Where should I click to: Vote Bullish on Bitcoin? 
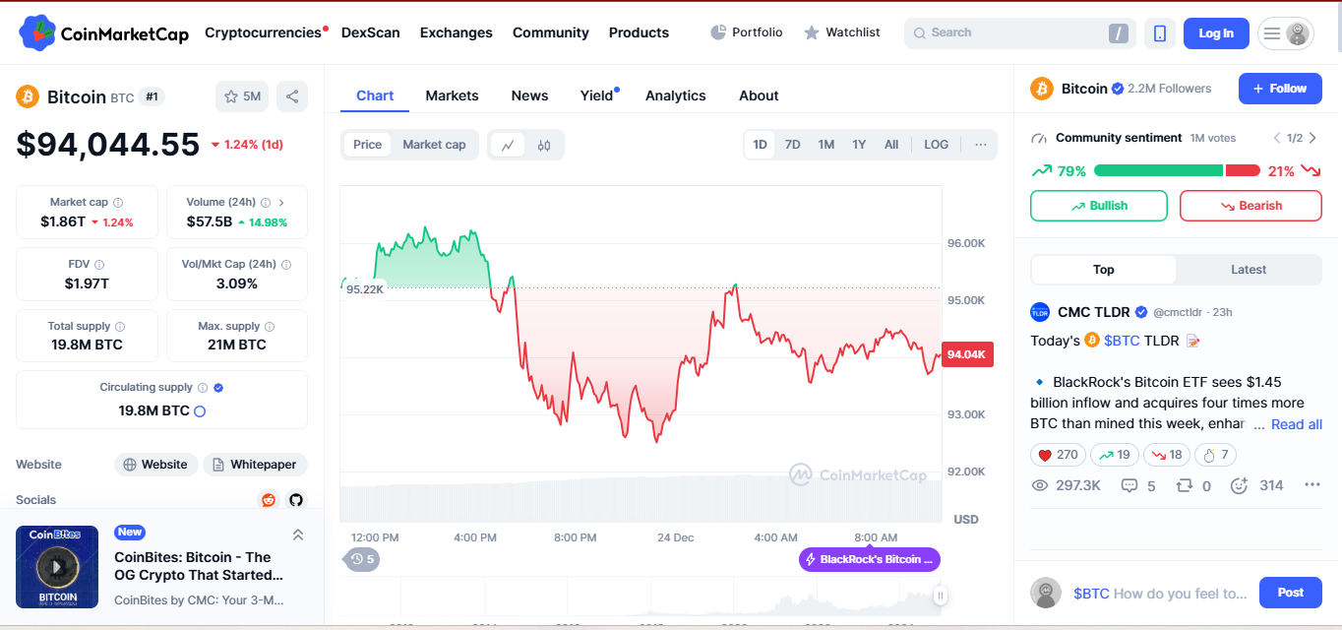pyautogui.click(x=1099, y=206)
